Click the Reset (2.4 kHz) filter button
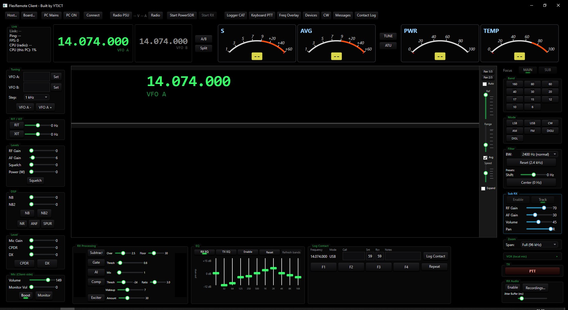This screenshot has height=310, width=568. (x=531, y=163)
